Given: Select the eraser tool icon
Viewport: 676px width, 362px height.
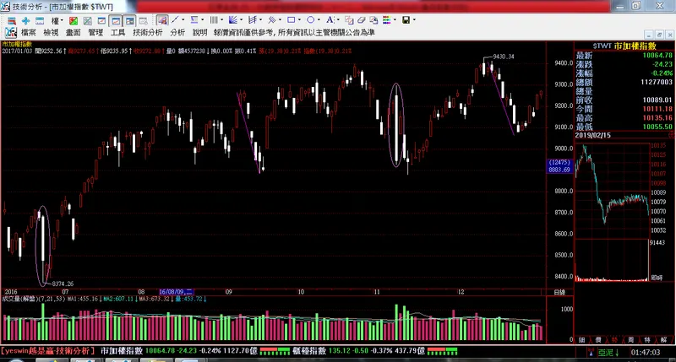Looking at the screenshot, I should [x=362, y=20].
